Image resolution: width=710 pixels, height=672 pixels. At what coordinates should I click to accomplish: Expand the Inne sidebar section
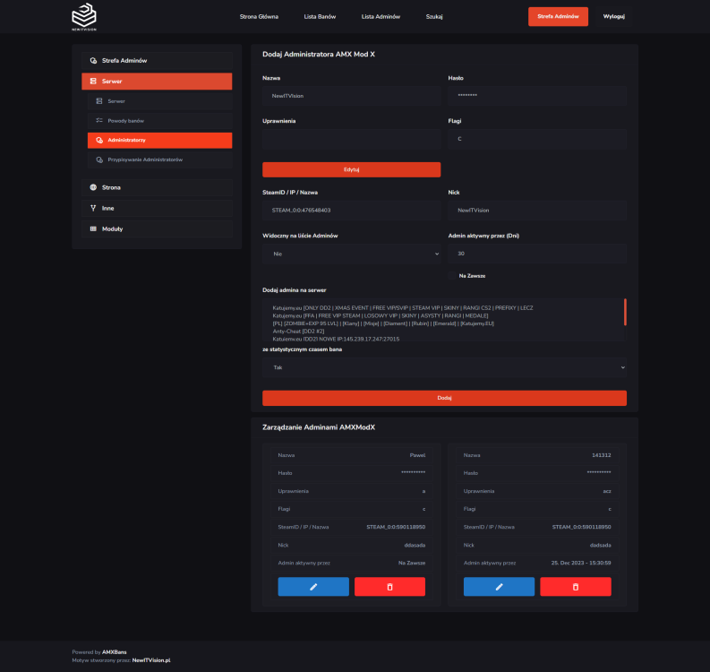pyautogui.click(x=157, y=208)
